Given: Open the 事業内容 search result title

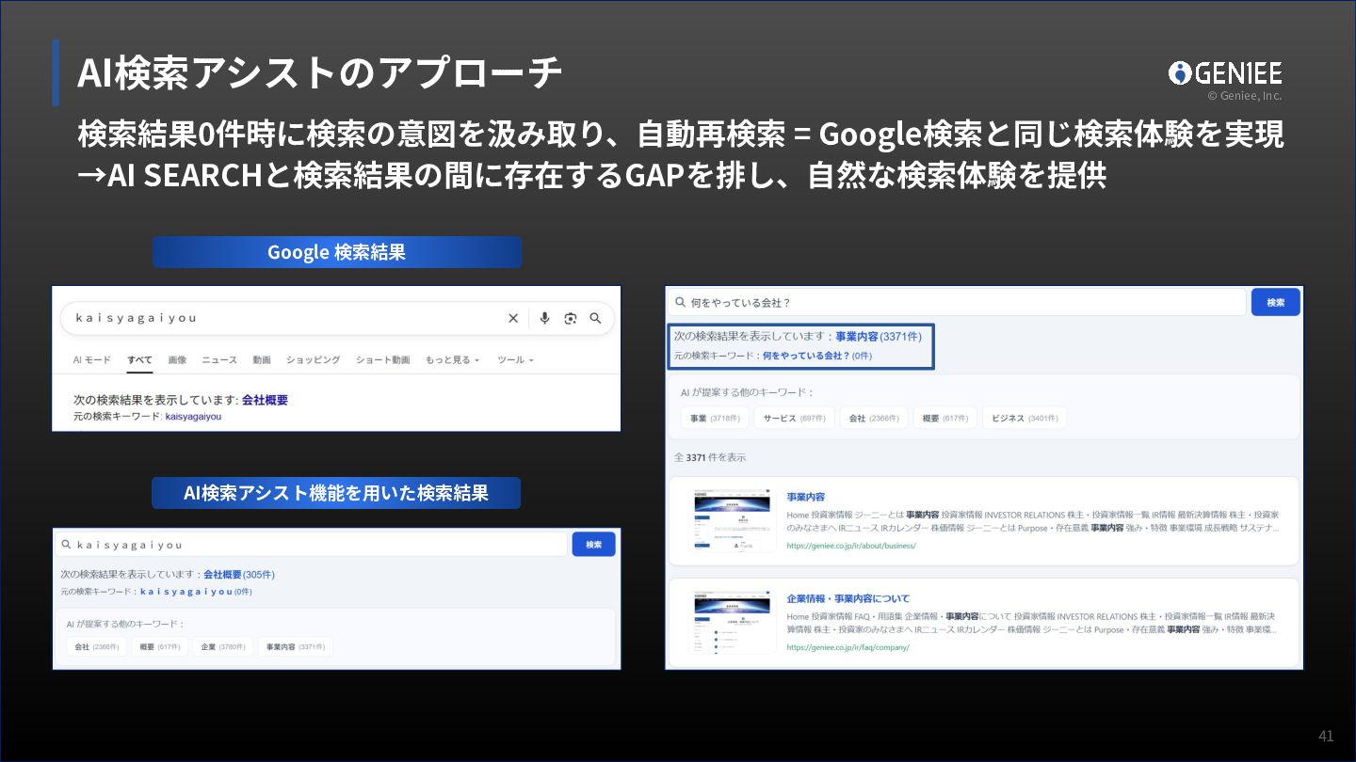Looking at the screenshot, I should pyautogui.click(x=805, y=497).
